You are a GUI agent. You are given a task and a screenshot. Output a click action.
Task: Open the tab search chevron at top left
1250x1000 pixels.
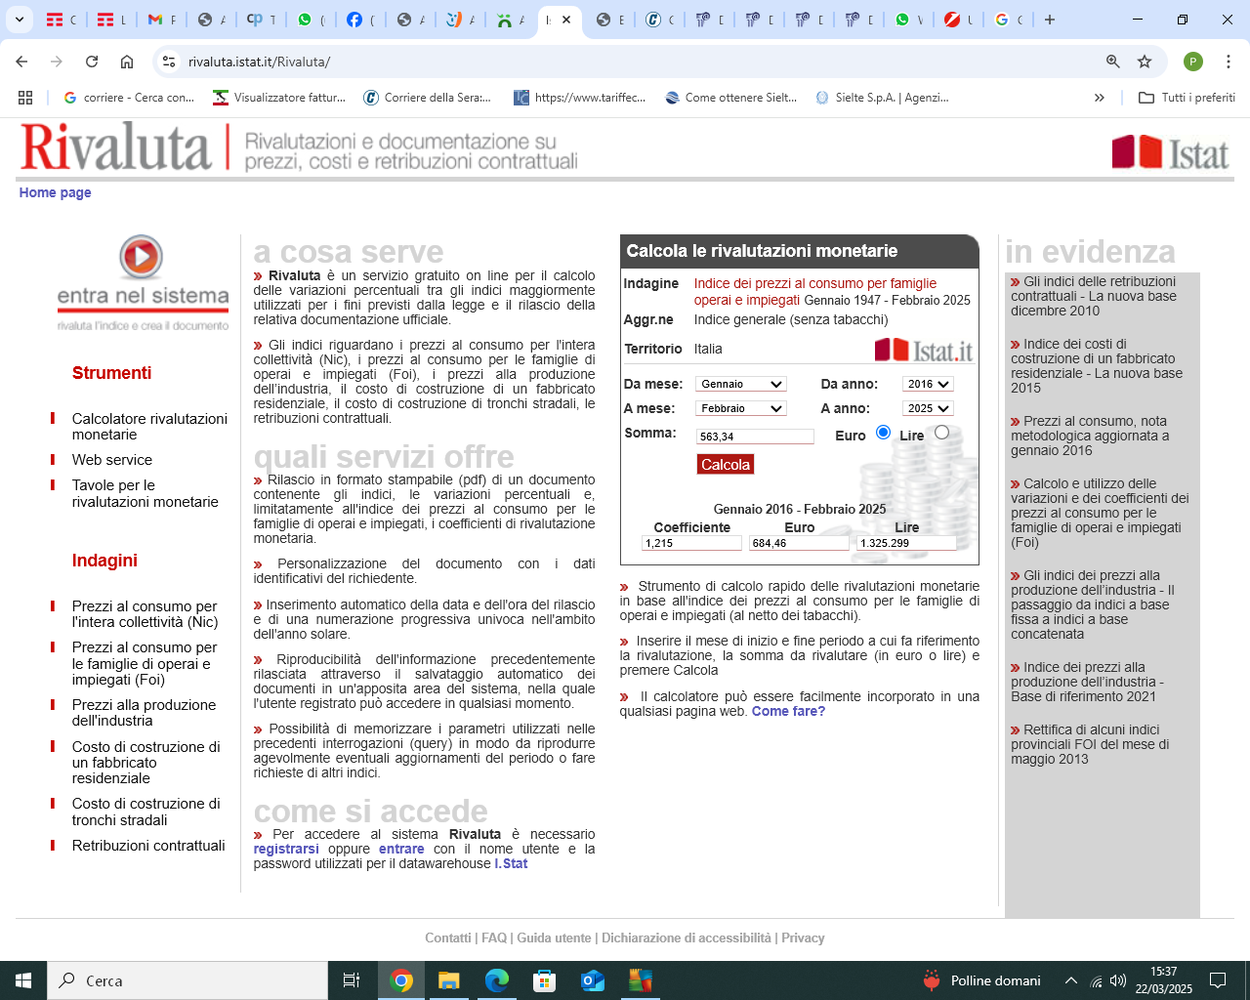[x=20, y=20]
